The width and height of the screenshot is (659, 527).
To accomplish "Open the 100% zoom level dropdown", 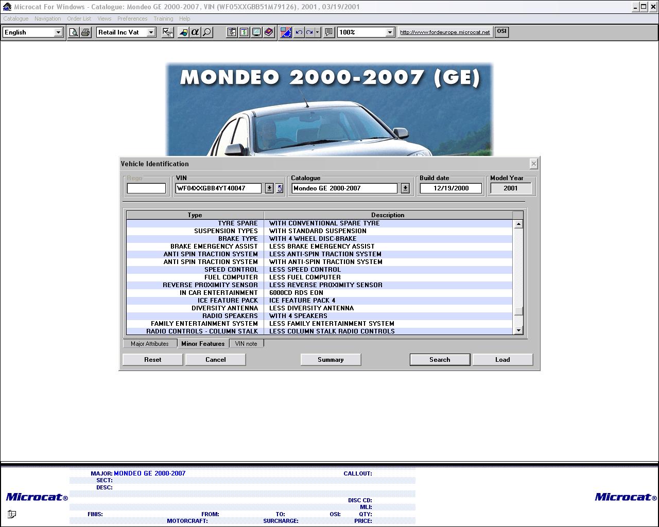I will click(x=390, y=32).
